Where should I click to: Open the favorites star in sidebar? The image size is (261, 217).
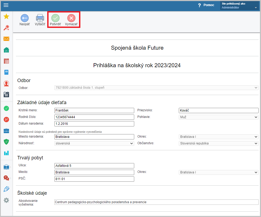pyautogui.click(x=6, y=16)
